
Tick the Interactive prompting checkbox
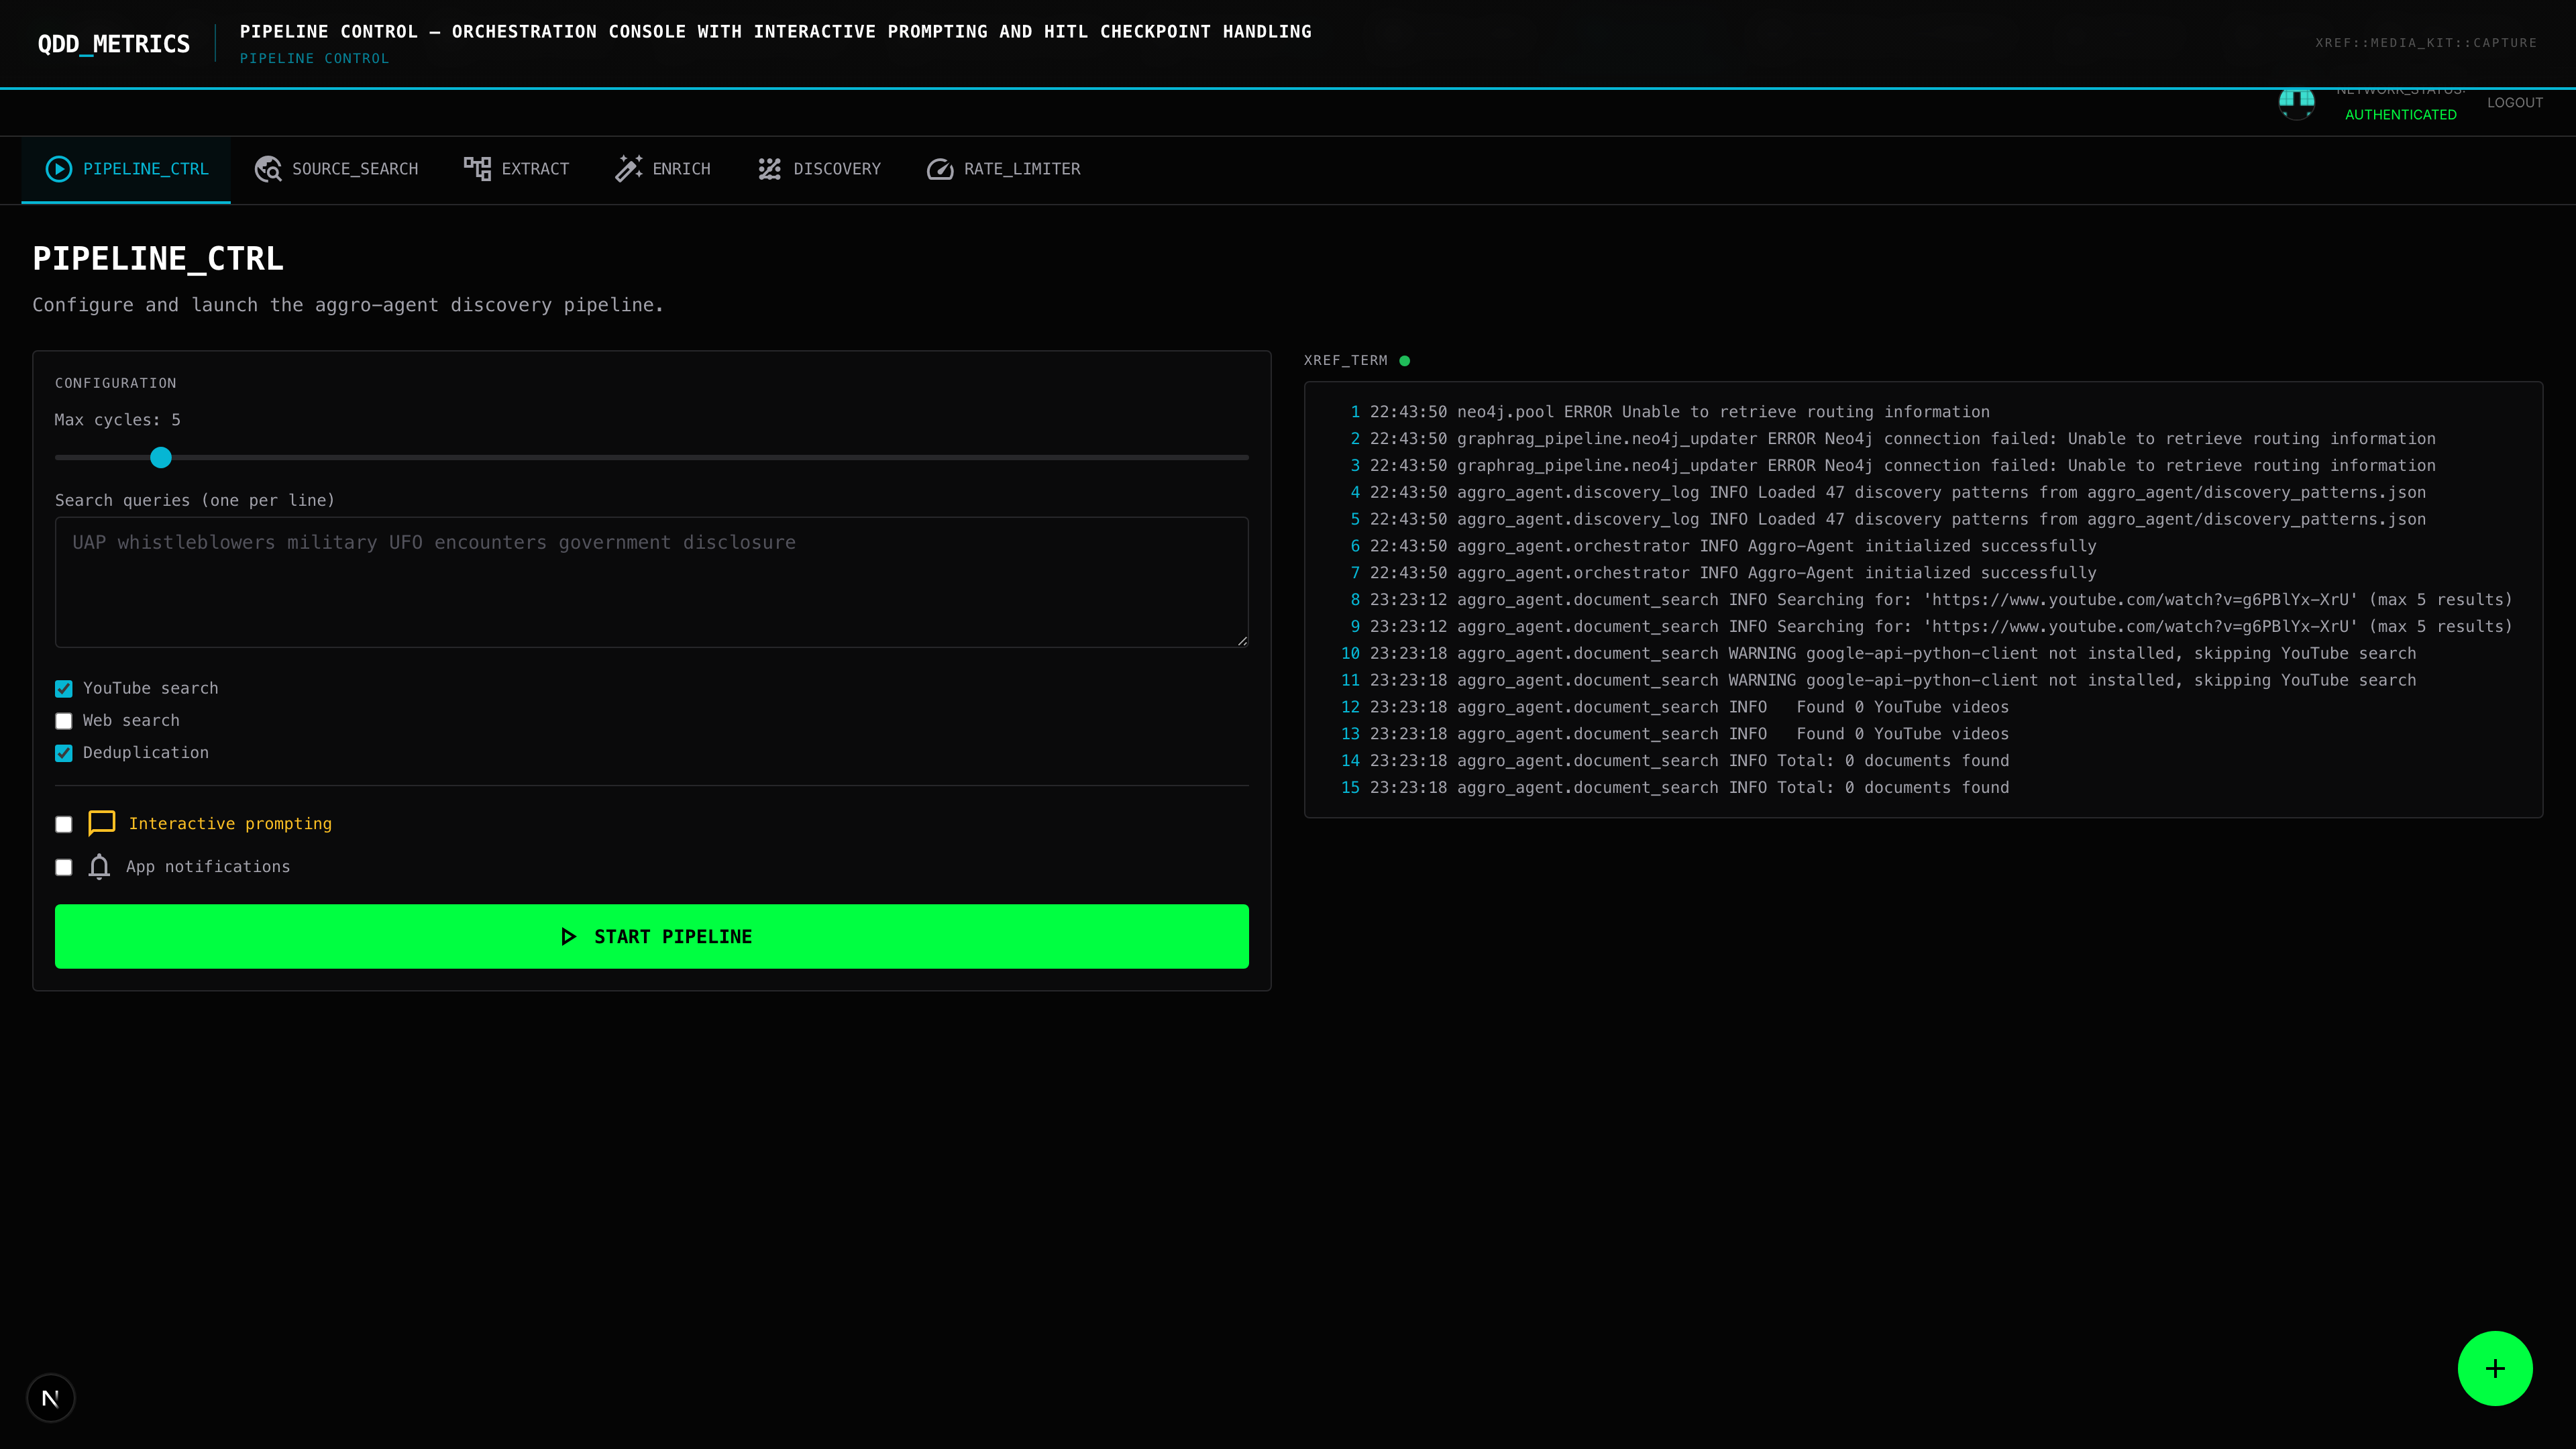(x=64, y=824)
